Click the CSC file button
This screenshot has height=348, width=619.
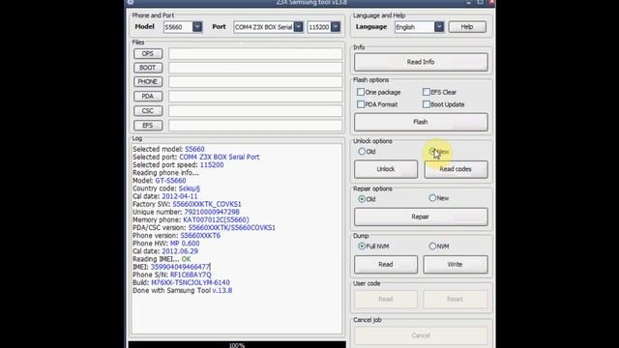click(x=148, y=111)
